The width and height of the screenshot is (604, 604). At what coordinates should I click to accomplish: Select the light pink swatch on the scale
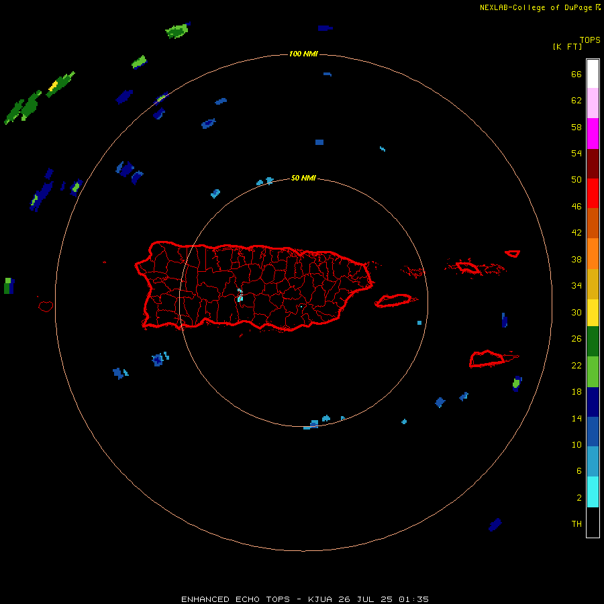(593, 103)
